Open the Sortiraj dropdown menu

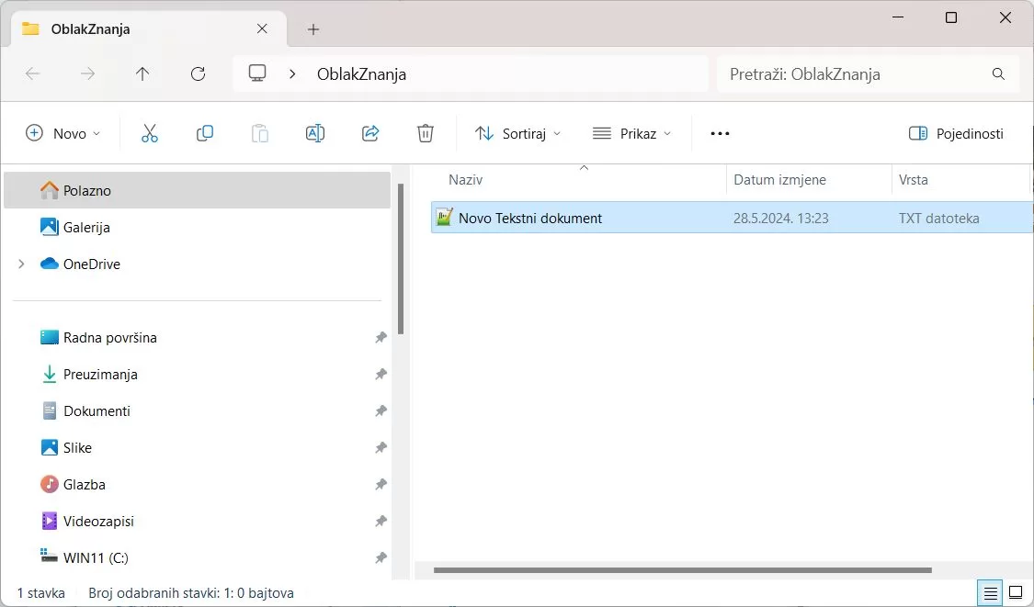pos(517,133)
